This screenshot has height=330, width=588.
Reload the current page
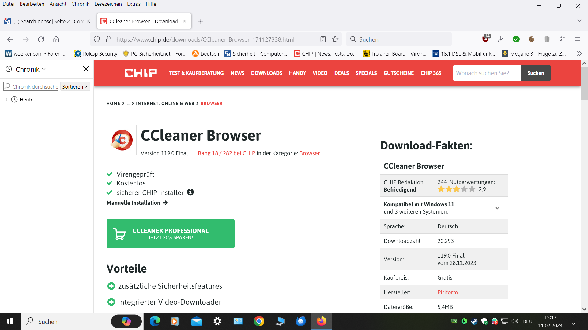coord(41,39)
